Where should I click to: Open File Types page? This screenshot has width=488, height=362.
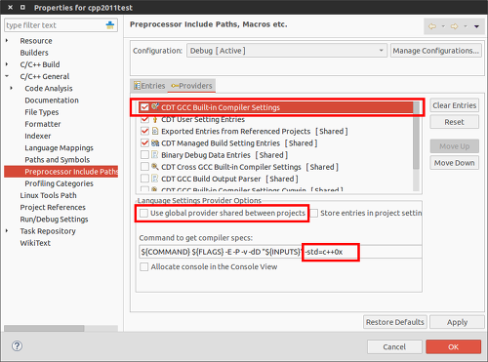[x=42, y=112]
